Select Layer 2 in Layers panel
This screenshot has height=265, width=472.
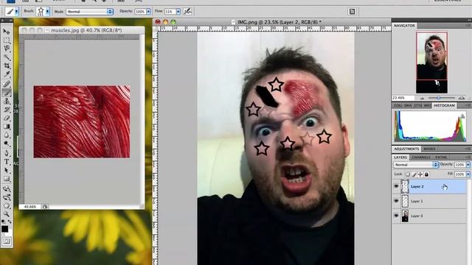pos(429,186)
